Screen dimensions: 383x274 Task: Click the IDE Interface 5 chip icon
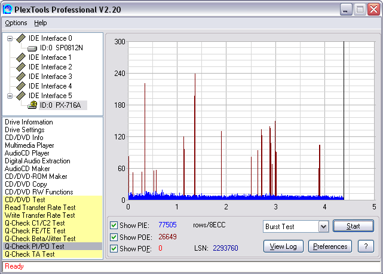(21, 95)
